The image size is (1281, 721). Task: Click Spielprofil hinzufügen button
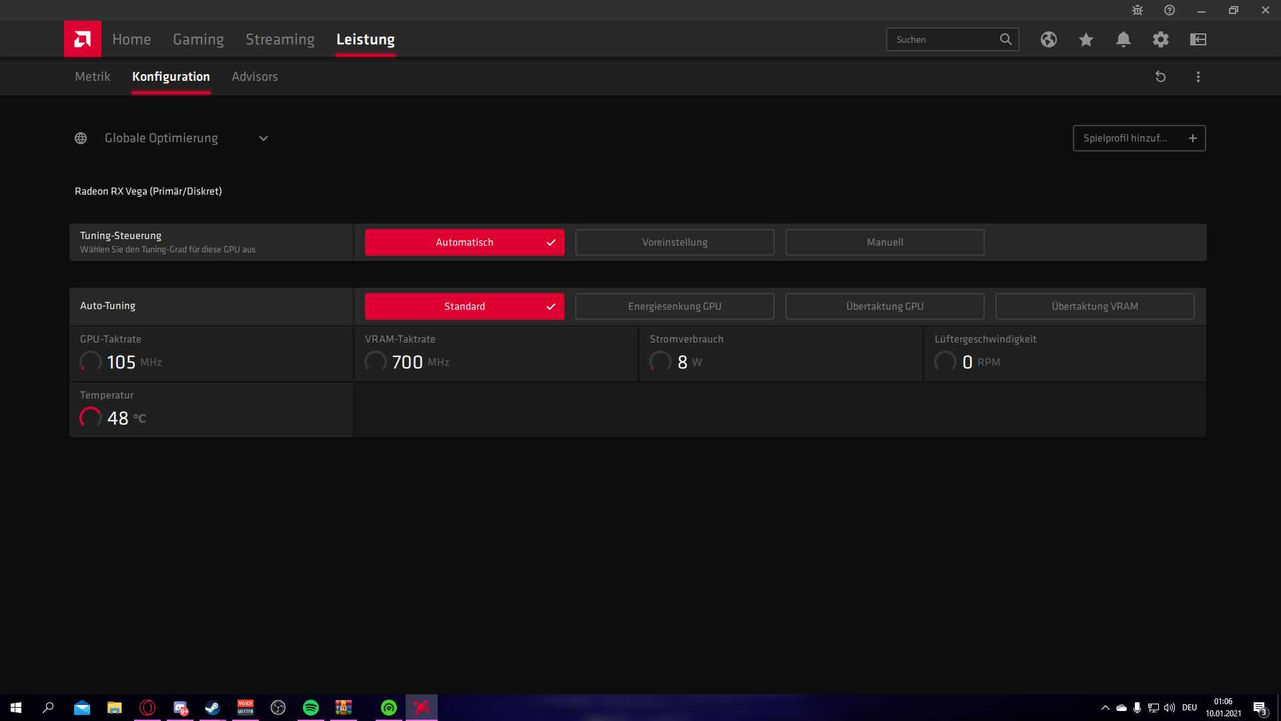[x=1138, y=138]
